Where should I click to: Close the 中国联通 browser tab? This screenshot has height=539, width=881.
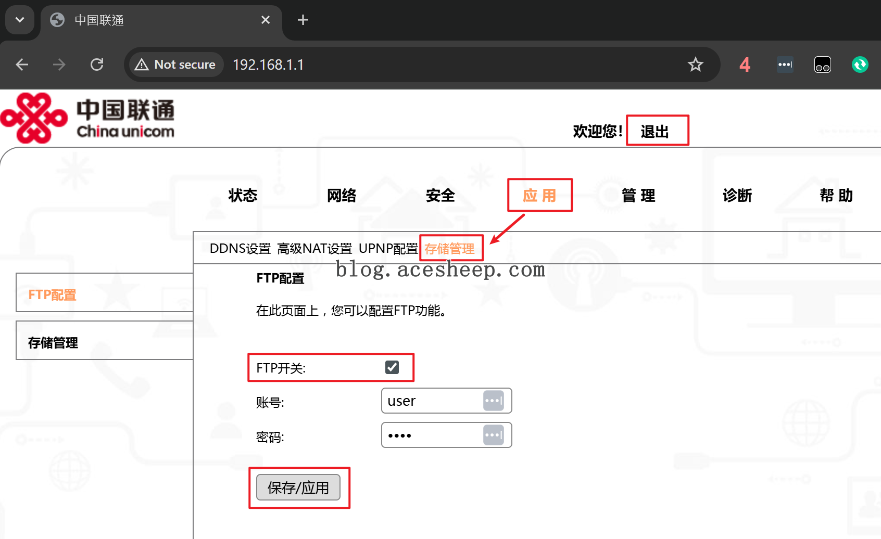click(x=266, y=20)
